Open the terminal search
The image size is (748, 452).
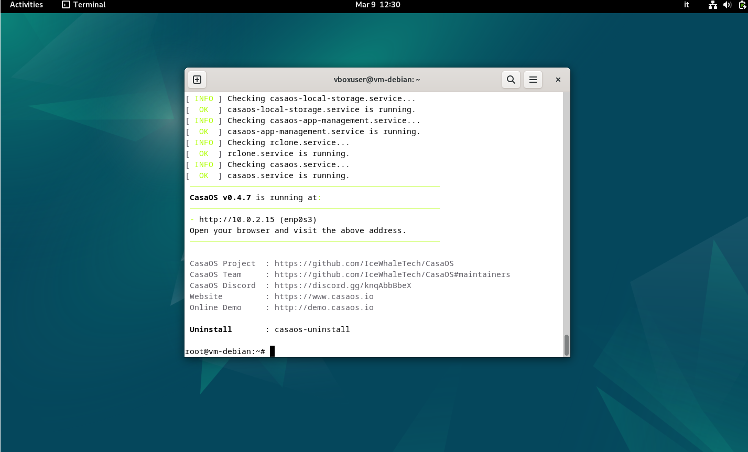(511, 80)
